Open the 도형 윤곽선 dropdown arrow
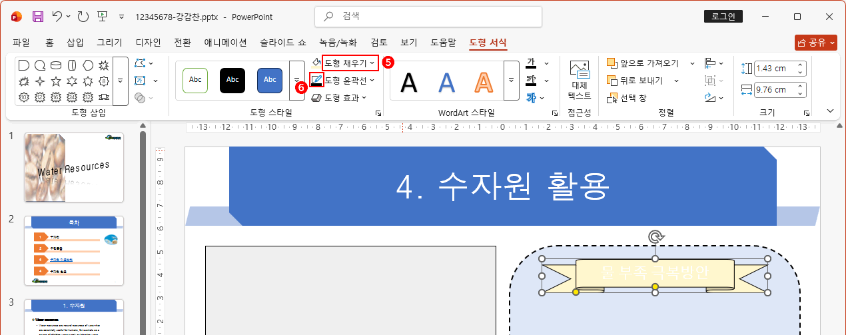Viewport: 846px width, 335px height. (x=372, y=81)
